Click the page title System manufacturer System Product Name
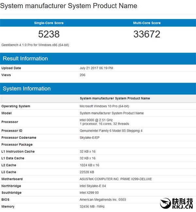This screenshot has width=196, height=212. [x=69, y=6]
